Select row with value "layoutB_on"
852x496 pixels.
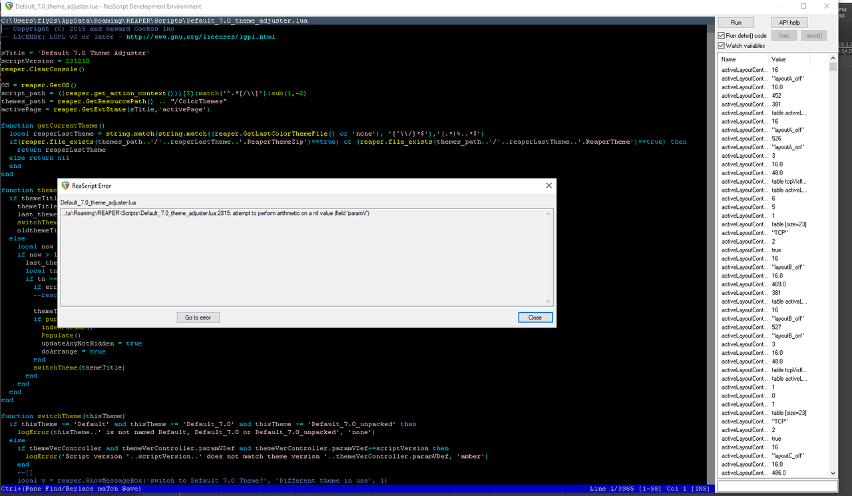tap(774, 336)
